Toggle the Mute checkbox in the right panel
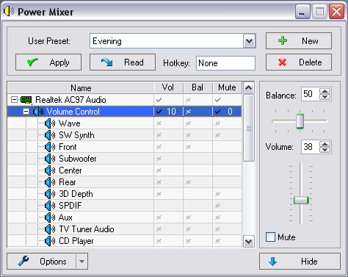The image size is (348, 277). point(270,237)
